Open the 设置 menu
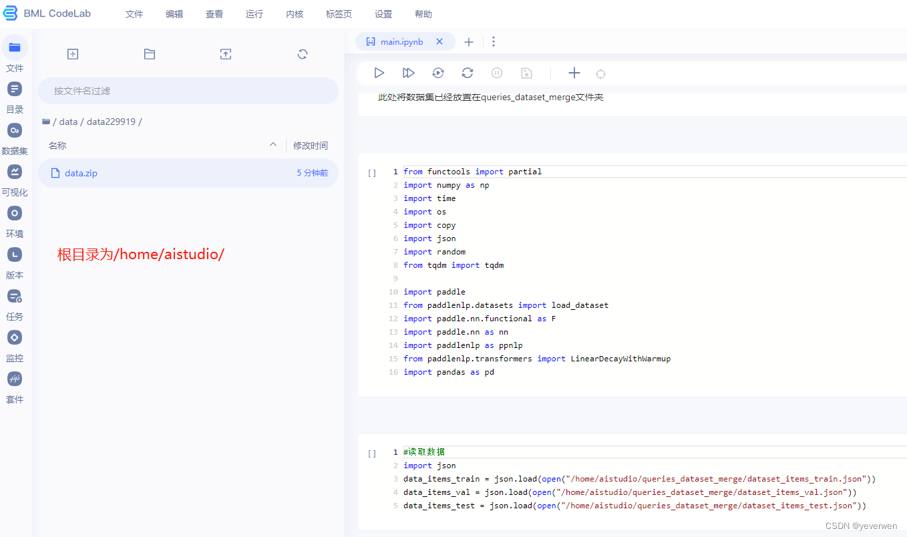This screenshot has height=537, width=907. 383,14
